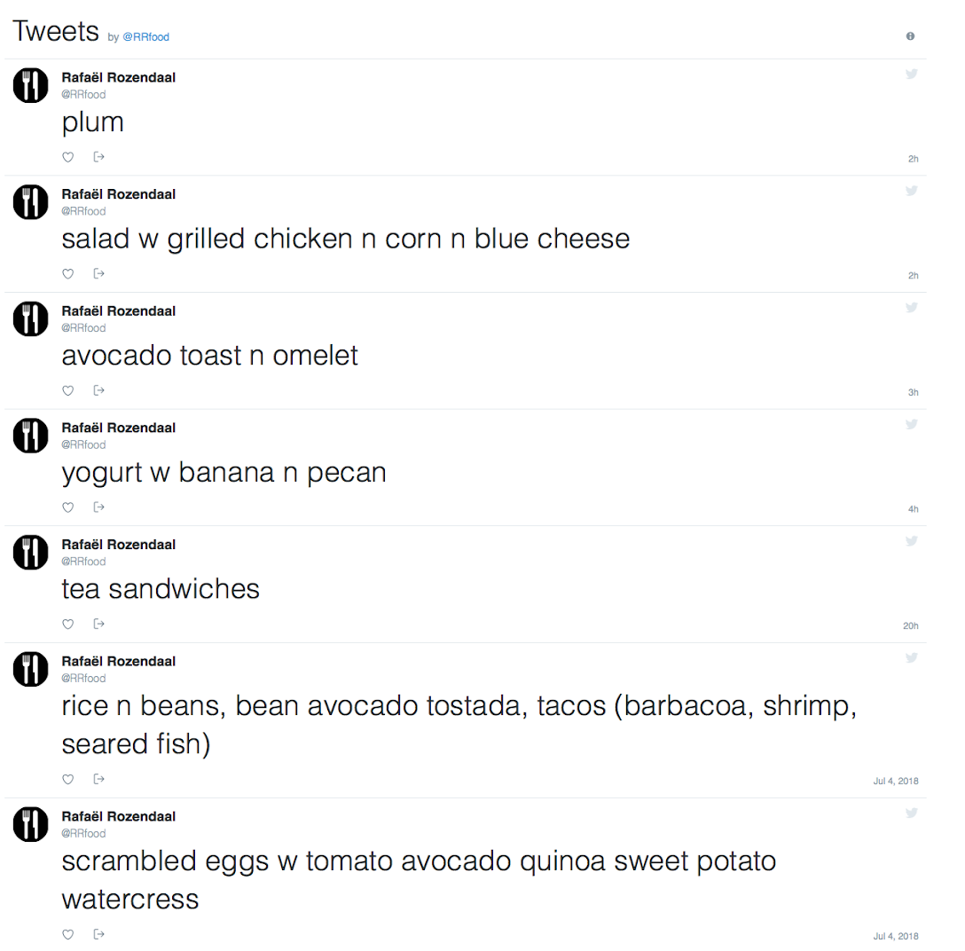
Task: Share the scrambled eggs tweet
Action: [x=98, y=934]
